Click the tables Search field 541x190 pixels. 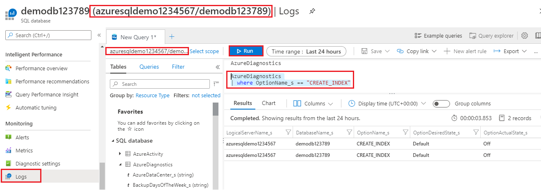pos(160,84)
